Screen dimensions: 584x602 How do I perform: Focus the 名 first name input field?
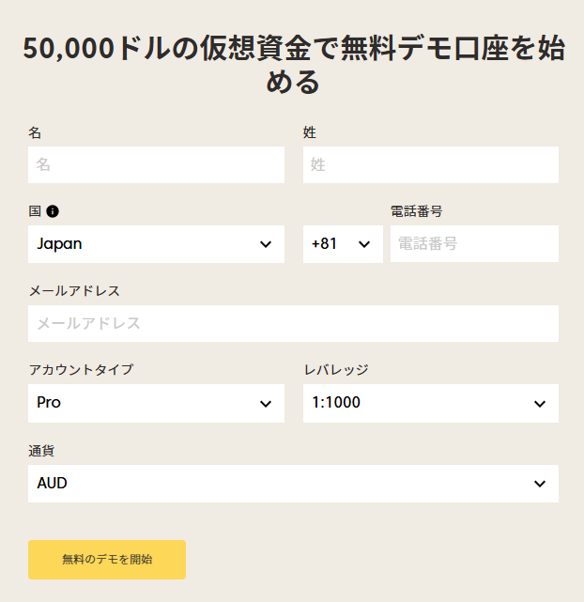[x=156, y=164]
